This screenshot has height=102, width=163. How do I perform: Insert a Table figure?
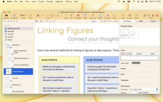point(85,15)
